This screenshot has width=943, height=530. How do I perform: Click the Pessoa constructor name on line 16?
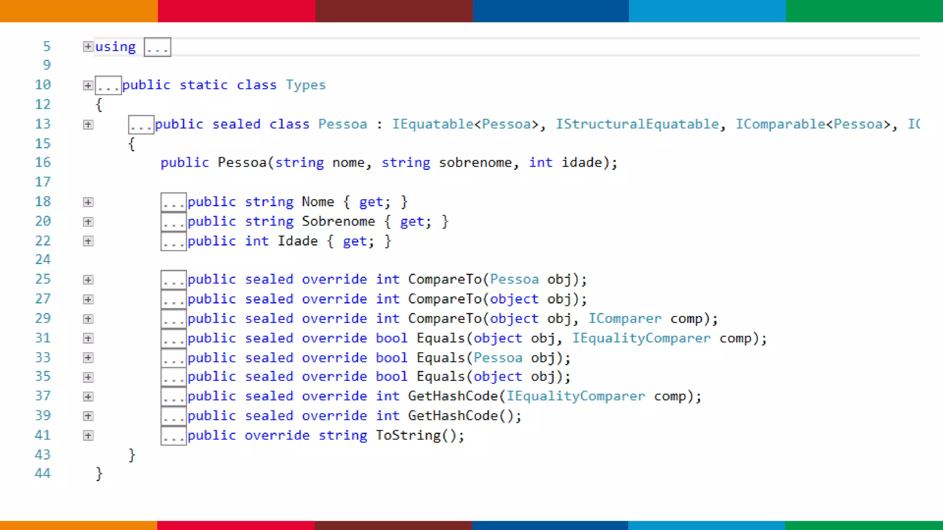(242, 162)
